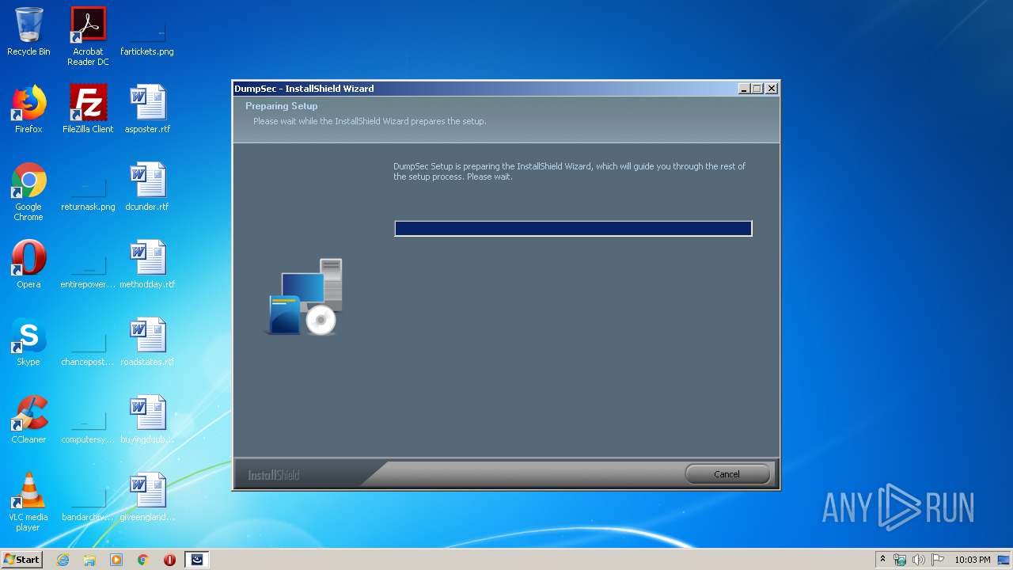1013x570 pixels.
Task: Open the Recycle Bin desktop icon
Action: pos(28,32)
